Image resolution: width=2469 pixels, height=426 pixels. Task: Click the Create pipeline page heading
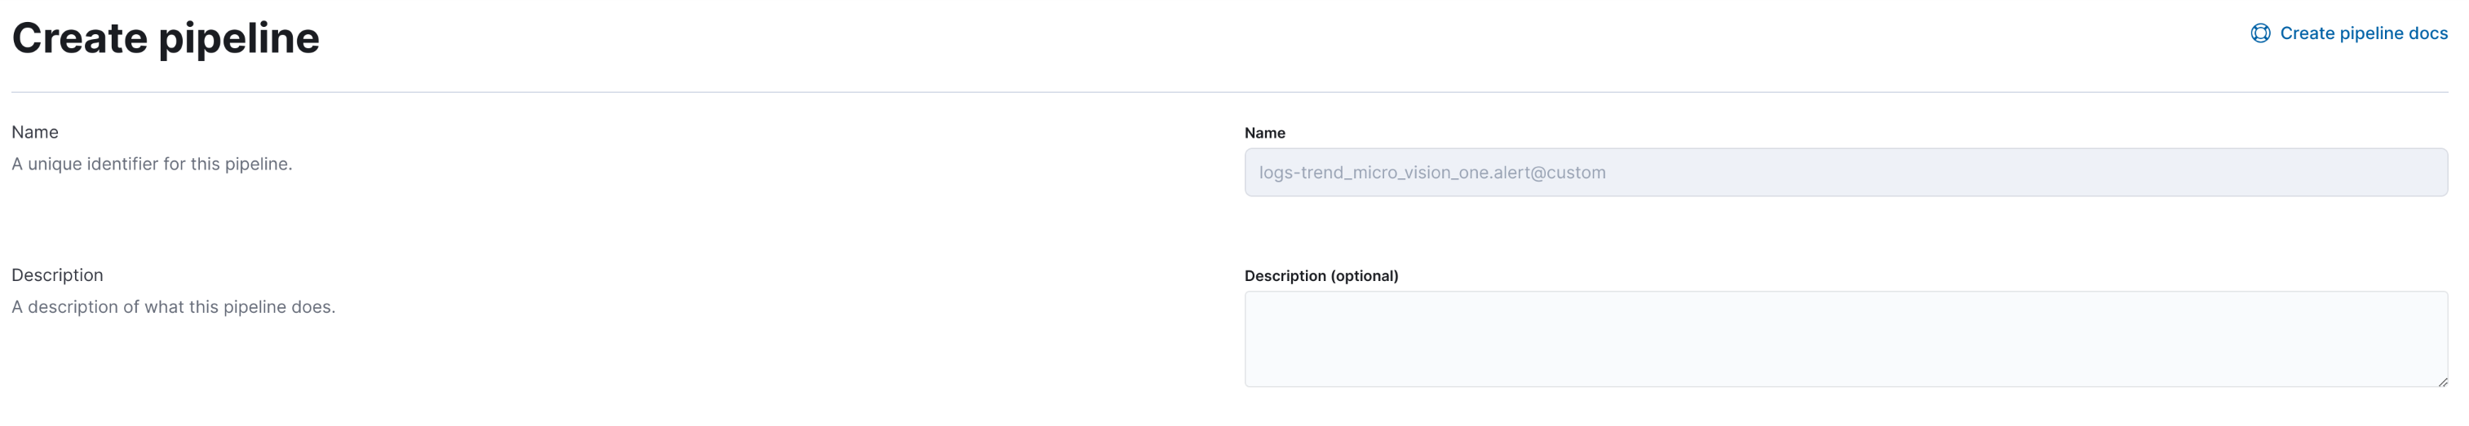coord(165,38)
